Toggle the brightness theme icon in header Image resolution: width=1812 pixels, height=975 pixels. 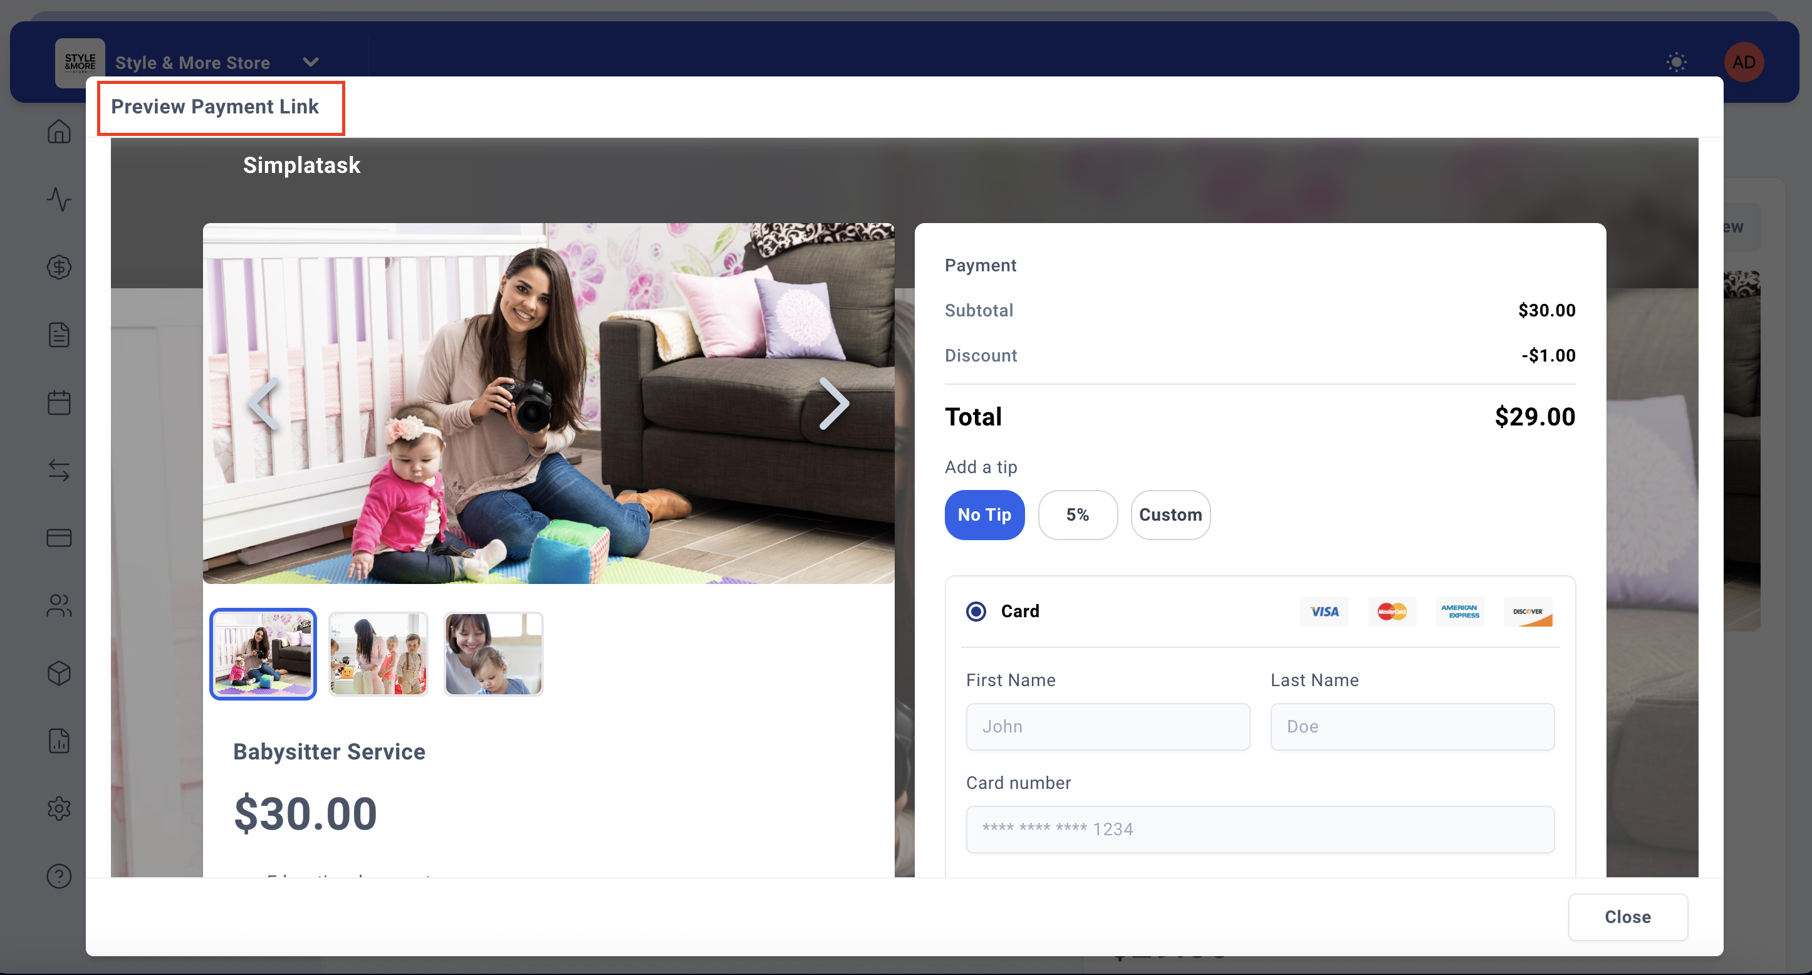[x=1676, y=62]
